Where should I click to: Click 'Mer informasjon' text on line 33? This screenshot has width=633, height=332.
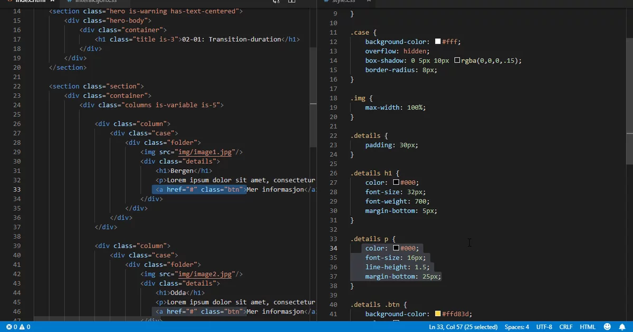276,190
